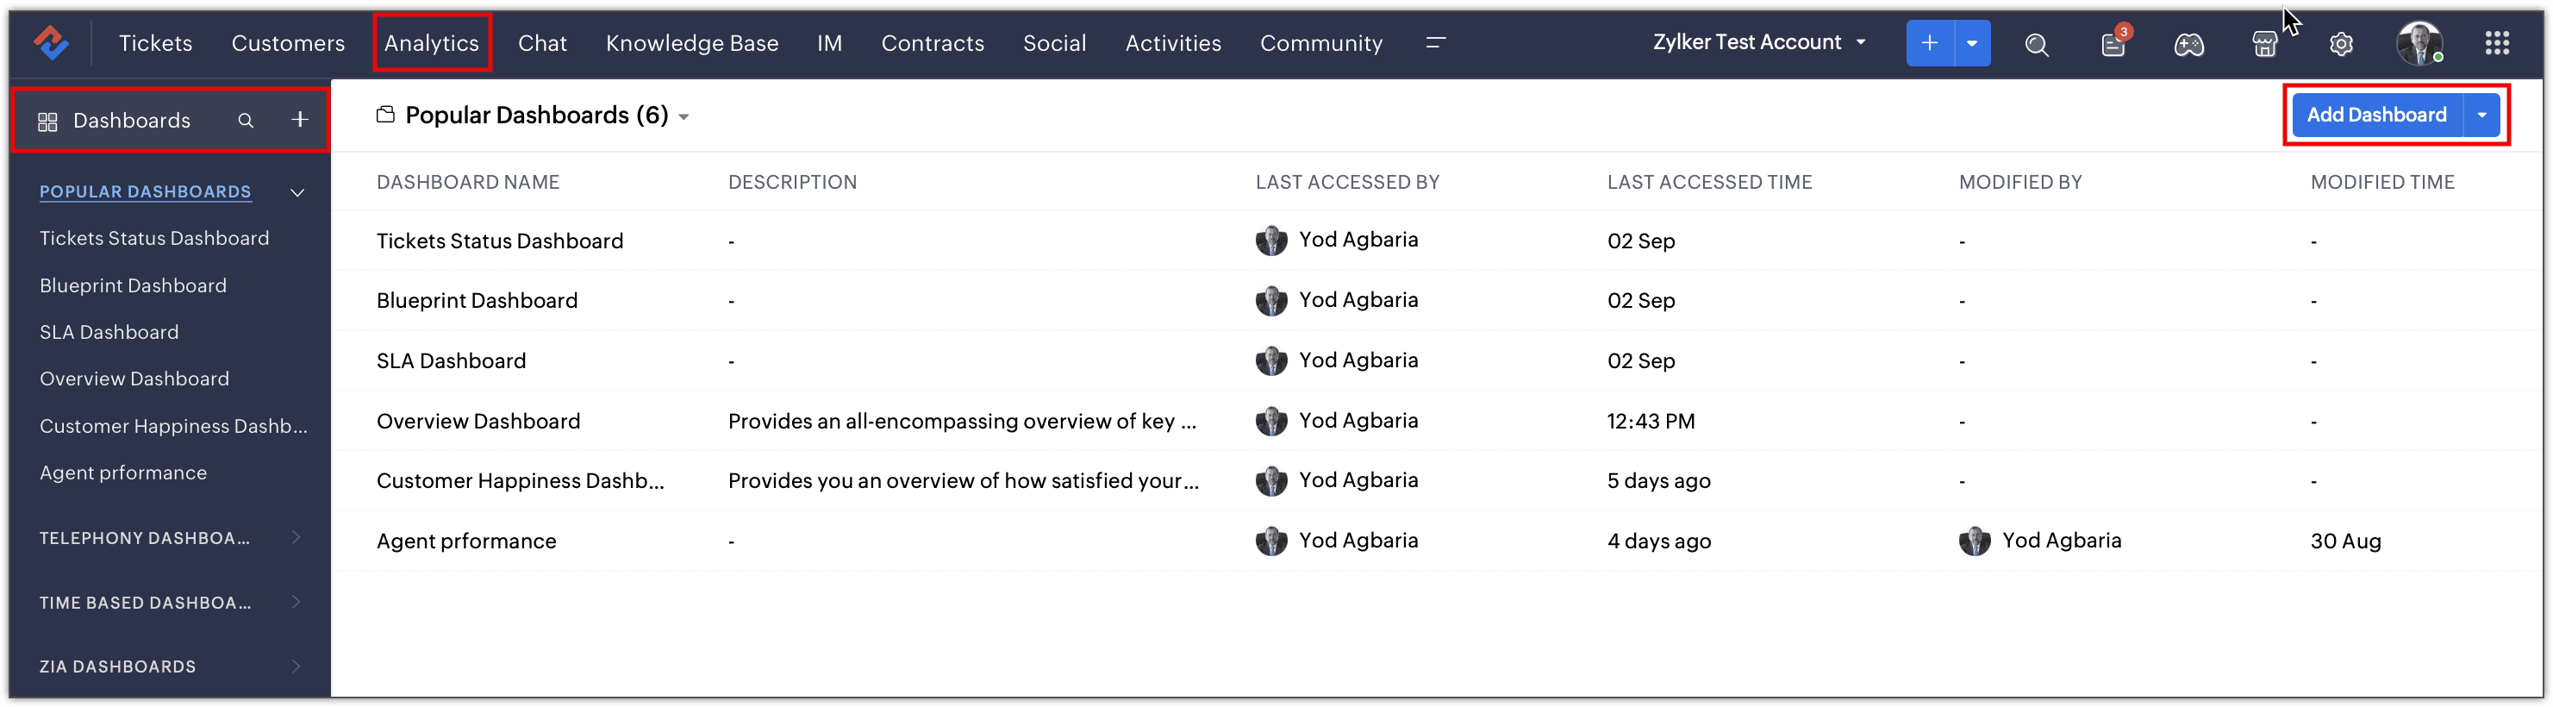The width and height of the screenshot is (2553, 707).
Task: Open Tickets Status Dashboard from table
Action: pos(500,241)
